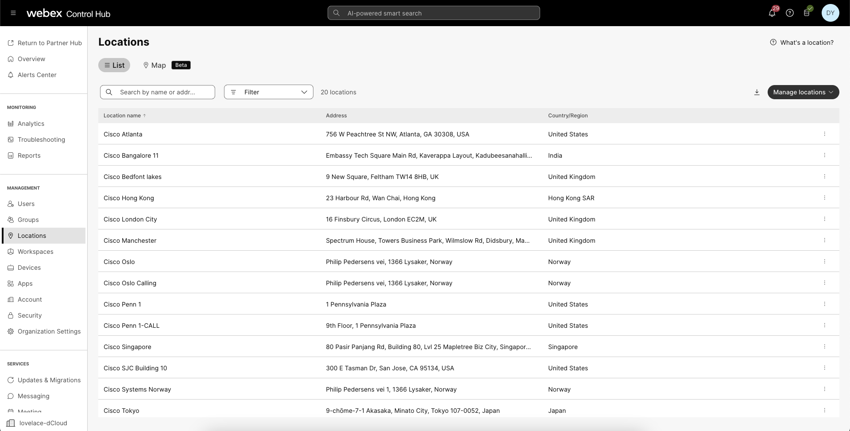Image resolution: width=850 pixels, height=431 pixels.
Task: Open the Workspaces section in the sidebar
Action: point(35,252)
